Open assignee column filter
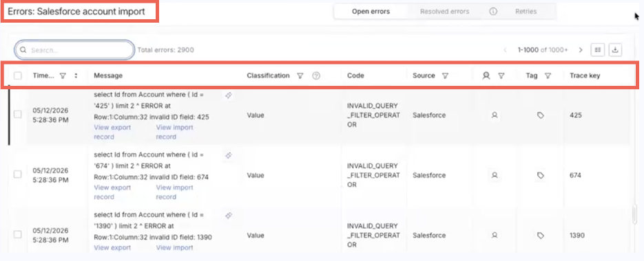Image resolution: width=644 pixels, height=261 pixels. click(x=501, y=76)
